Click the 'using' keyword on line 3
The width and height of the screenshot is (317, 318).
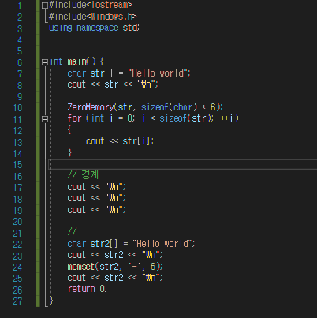[61, 28]
